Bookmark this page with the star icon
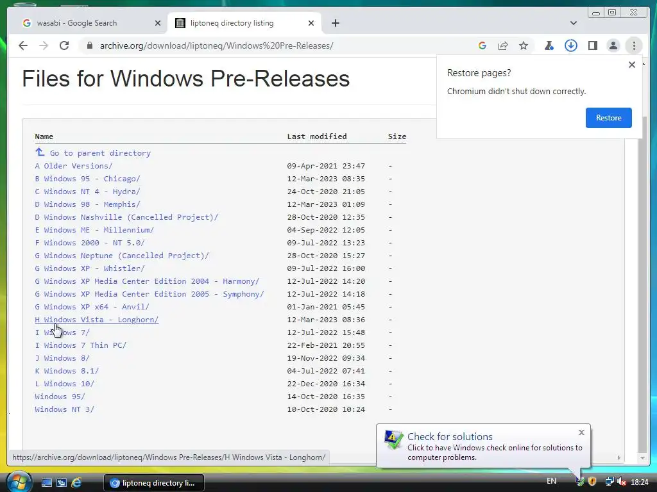Image resolution: width=657 pixels, height=492 pixels. (x=524, y=45)
